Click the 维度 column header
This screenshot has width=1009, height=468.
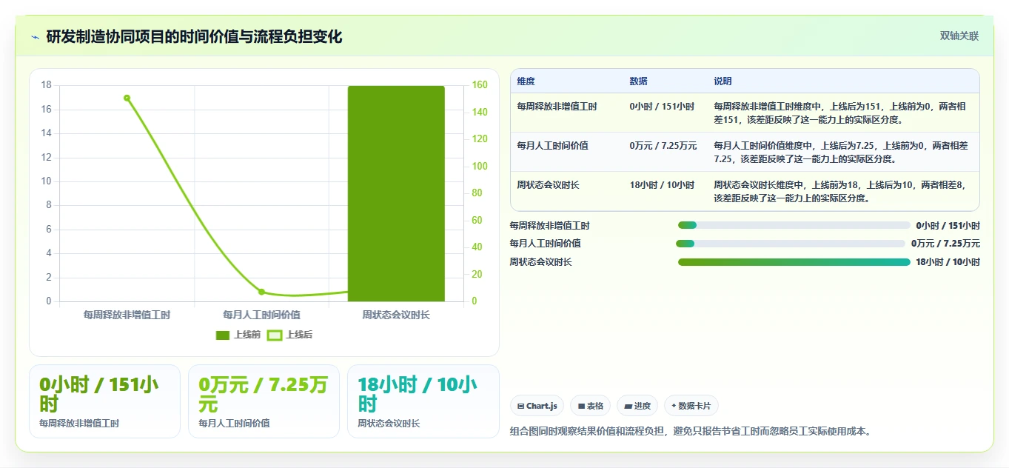coord(526,81)
